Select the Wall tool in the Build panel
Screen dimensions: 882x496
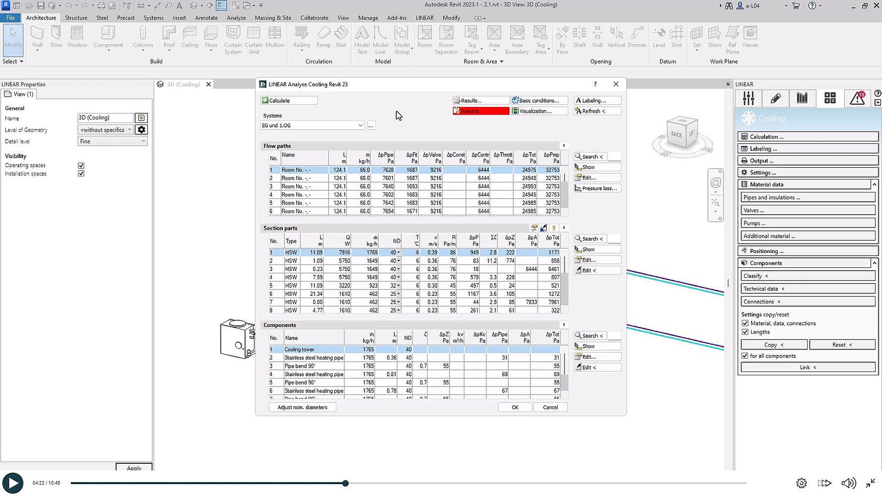(37, 37)
